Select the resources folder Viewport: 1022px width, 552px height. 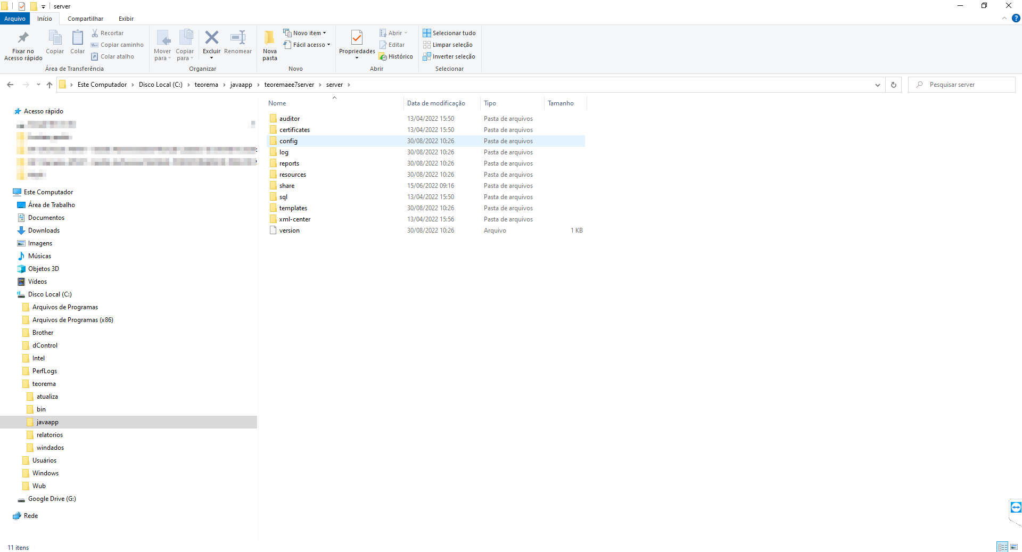(x=426, y=175)
